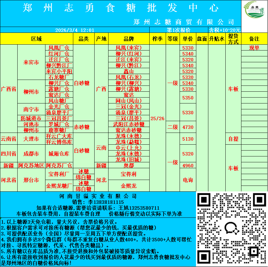This screenshot has height=267, width=268.
Task: Click the 电询 price cell
Action: [x=188, y=180]
